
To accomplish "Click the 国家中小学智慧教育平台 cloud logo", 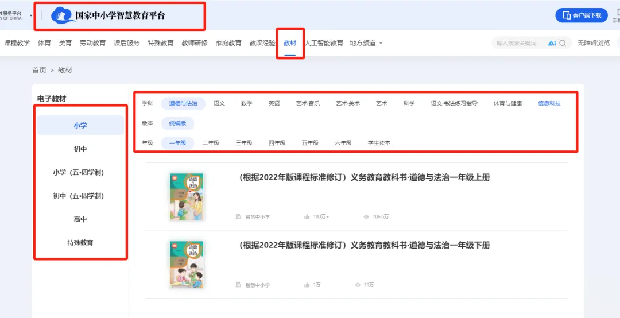I will [x=63, y=15].
